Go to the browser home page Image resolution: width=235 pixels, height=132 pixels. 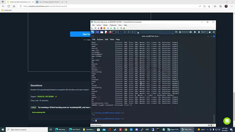tap(14, 6)
